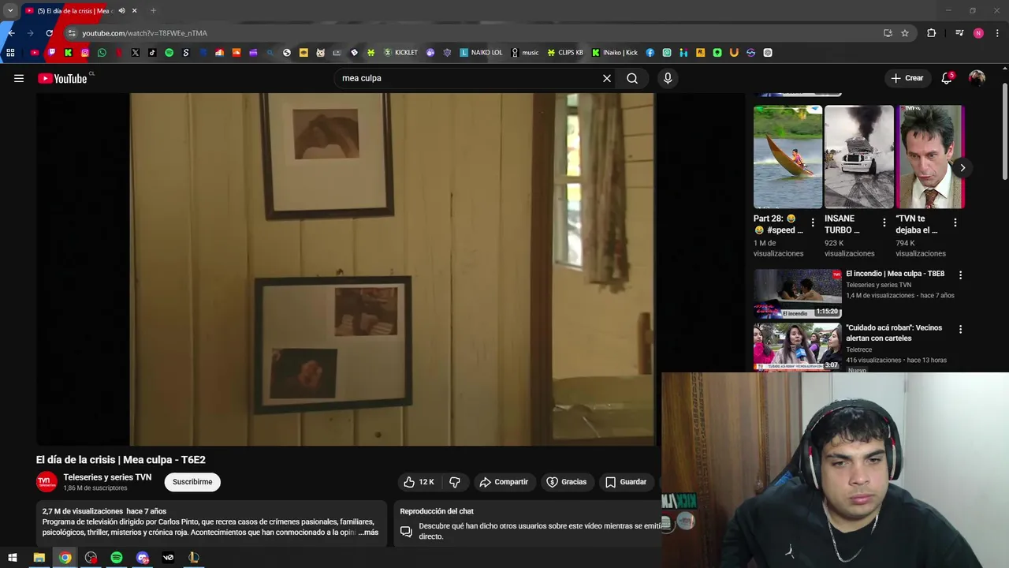Open options for 'Cuidado acá roban' video
This screenshot has width=1009, height=568.
tap(960, 329)
